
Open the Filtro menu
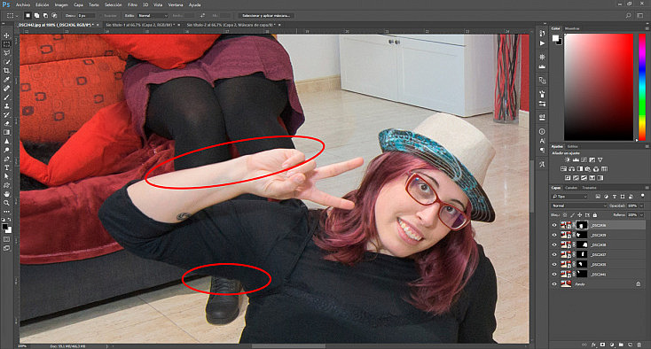[x=132, y=5]
